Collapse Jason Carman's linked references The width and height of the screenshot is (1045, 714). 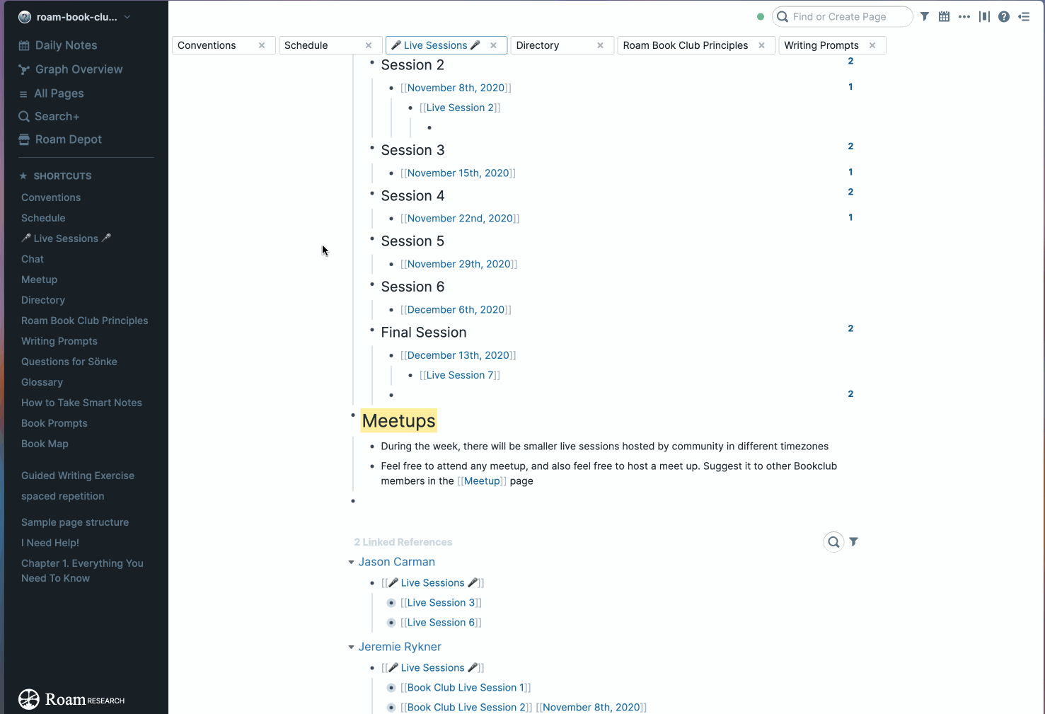[x=352, y=561]
